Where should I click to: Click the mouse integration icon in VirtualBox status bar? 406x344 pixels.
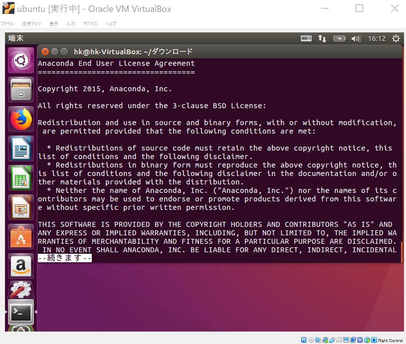(x=367, y=340)
